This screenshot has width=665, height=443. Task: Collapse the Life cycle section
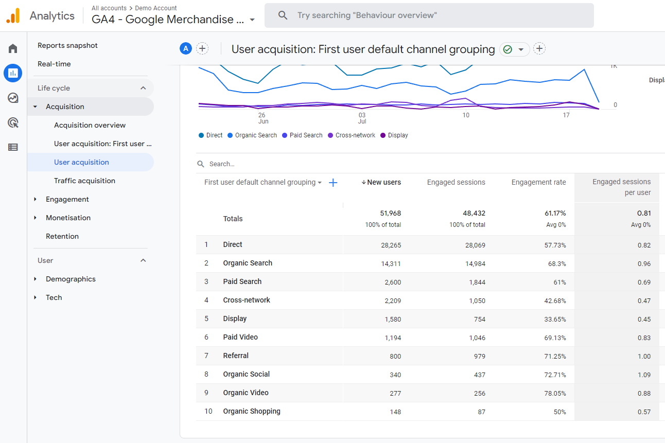coord(143,88)
